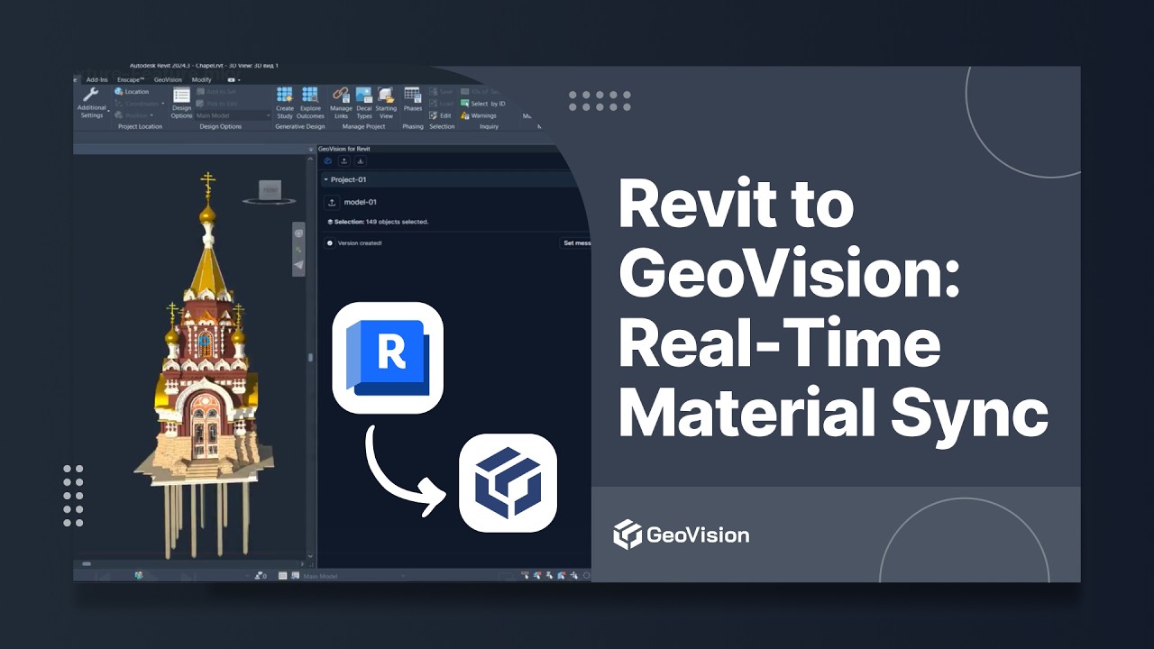Viewport: 1154px width, 649px height.
Task: Expand the Additional Settings dropdown arrow
Action: click(x=109, y=111)
